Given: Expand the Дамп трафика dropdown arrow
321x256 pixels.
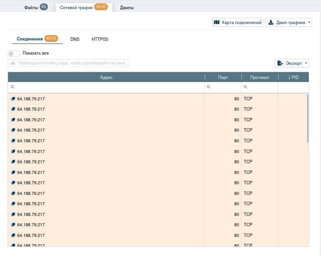Looking at the screenshot, I should pyautogui.click(x=308, y=23).
